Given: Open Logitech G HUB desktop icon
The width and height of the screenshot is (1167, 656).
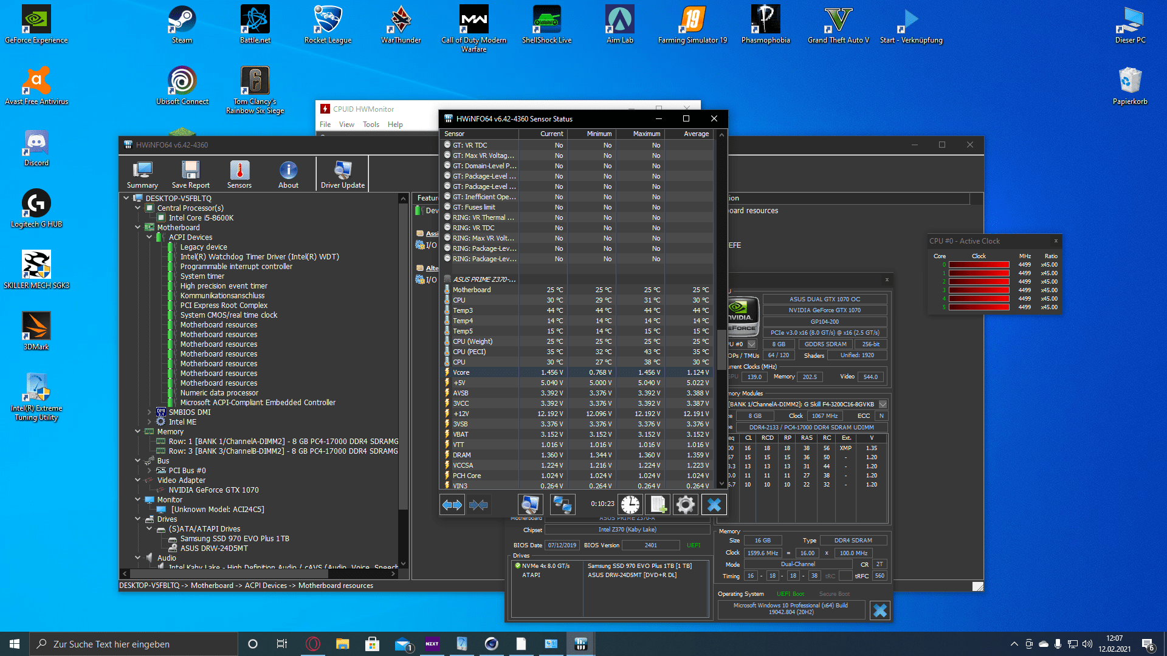Looking at the screenshot, I should [x=36, y=208].
